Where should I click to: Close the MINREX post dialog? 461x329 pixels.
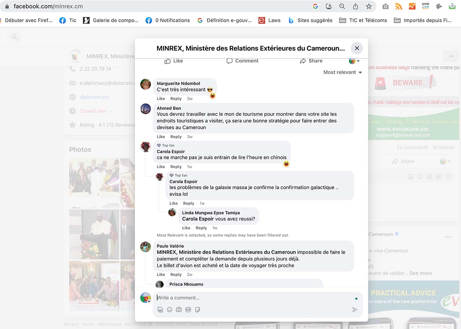tap(357, 48)
